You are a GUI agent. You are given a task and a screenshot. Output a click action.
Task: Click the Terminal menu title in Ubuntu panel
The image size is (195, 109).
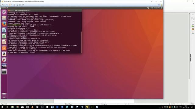coord(5,8)
